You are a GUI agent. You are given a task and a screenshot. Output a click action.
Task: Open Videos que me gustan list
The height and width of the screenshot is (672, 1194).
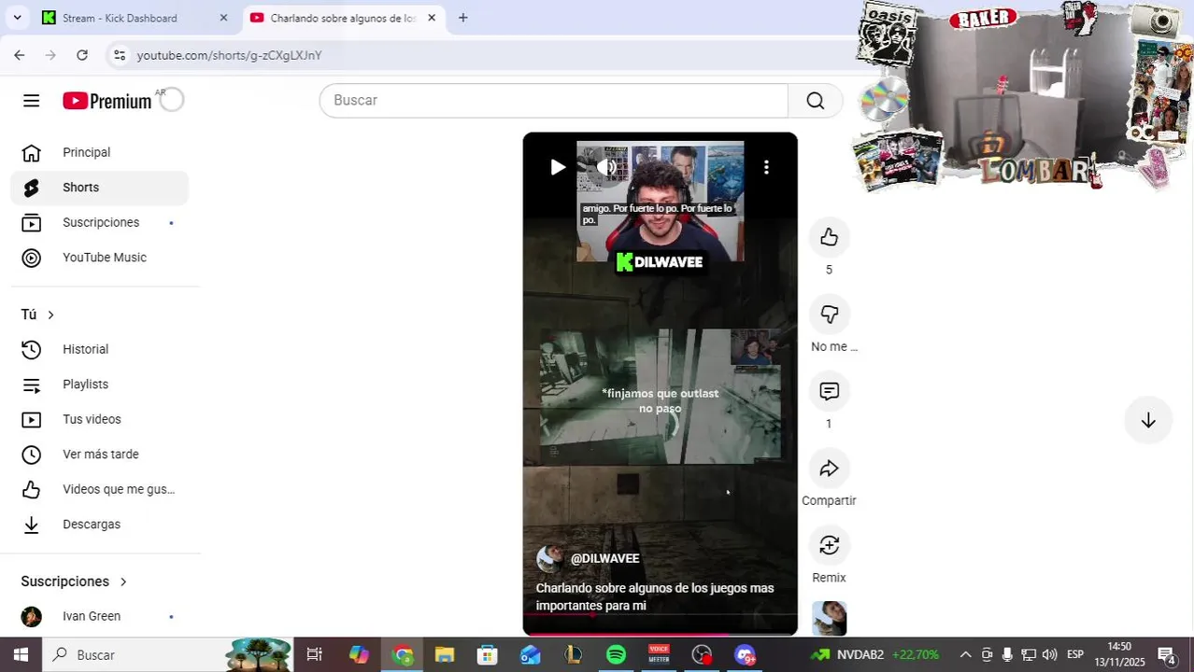tap(100, 489)
